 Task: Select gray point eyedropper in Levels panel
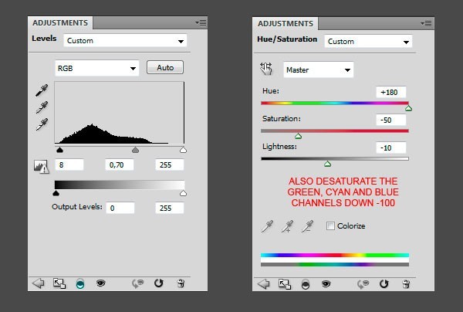click(42, 107)
